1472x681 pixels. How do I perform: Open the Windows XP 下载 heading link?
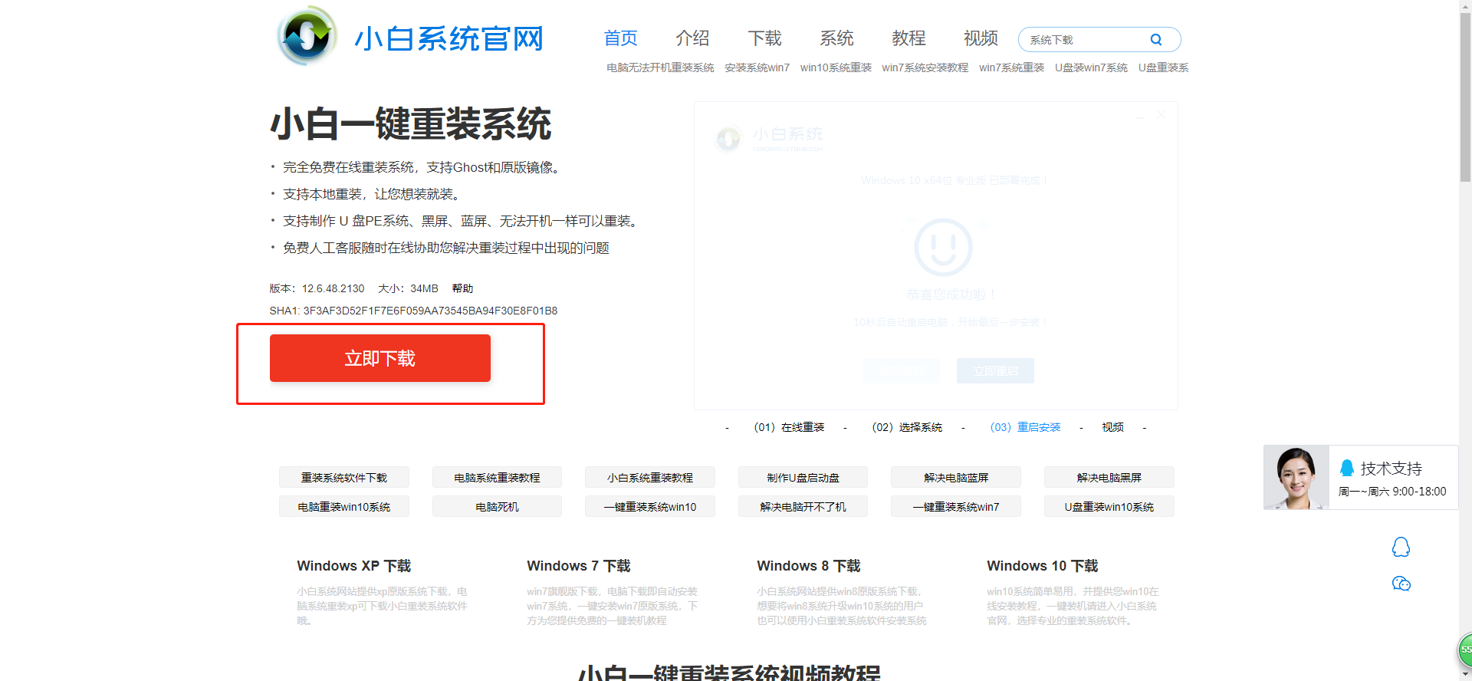point(354,566)
